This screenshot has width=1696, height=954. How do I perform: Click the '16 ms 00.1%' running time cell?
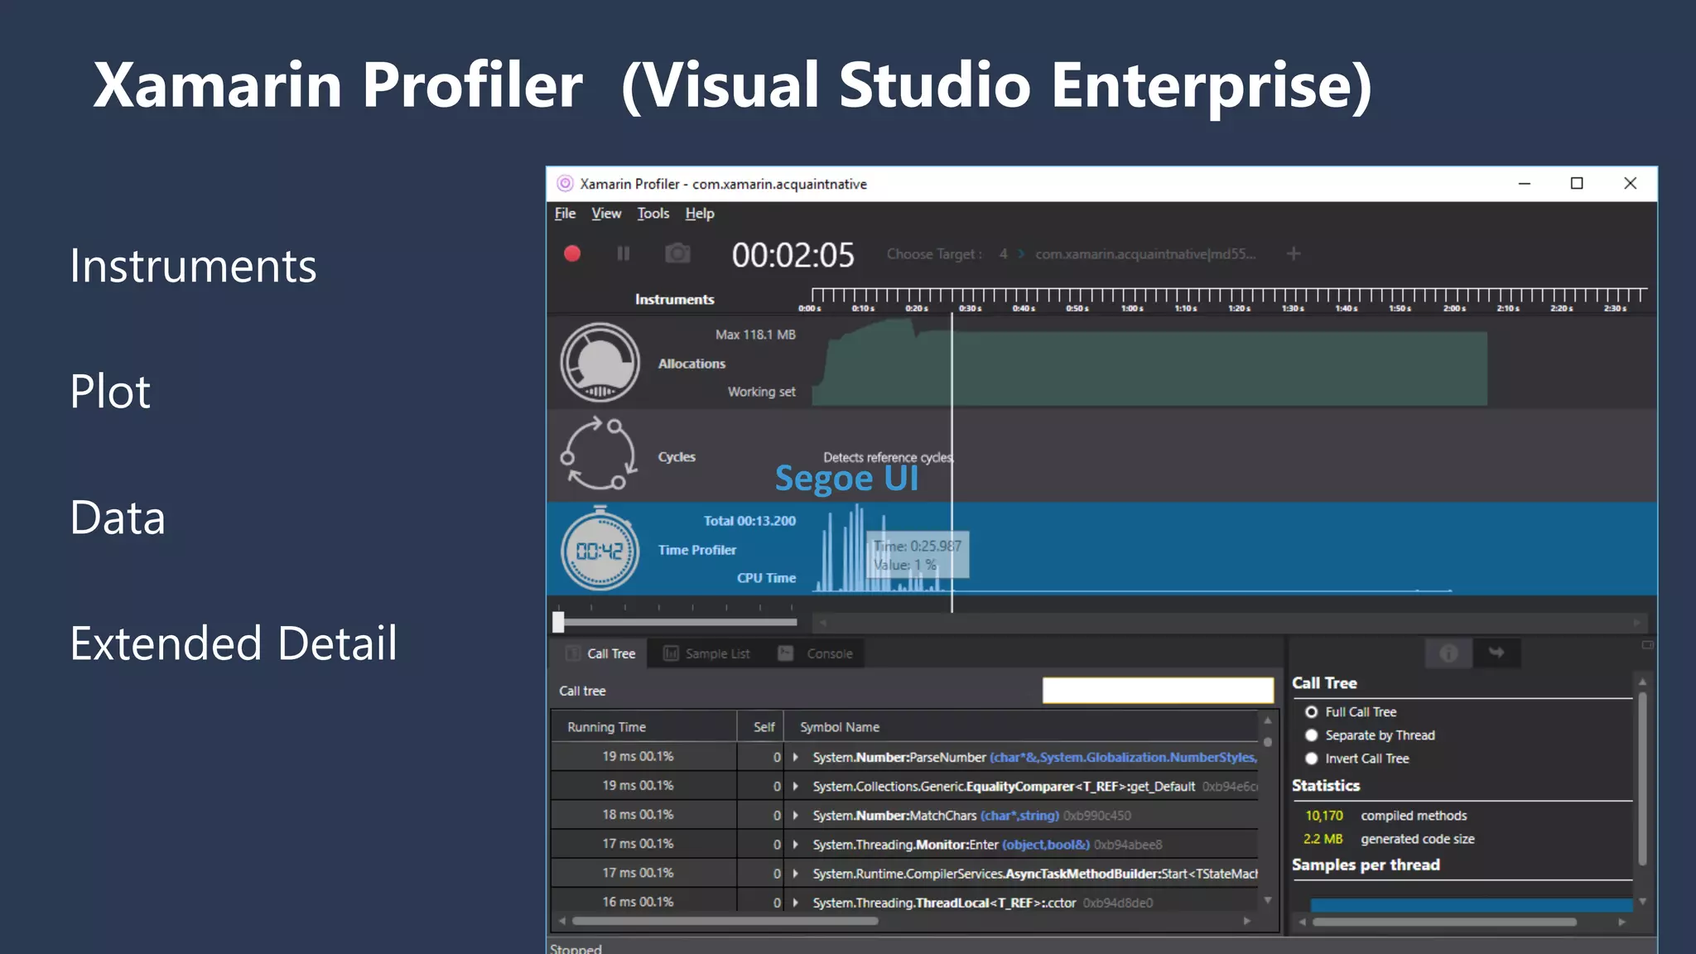click(638, 902)
